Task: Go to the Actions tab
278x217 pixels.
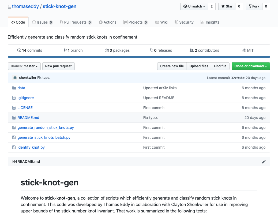Action: [x=108, y=22]
